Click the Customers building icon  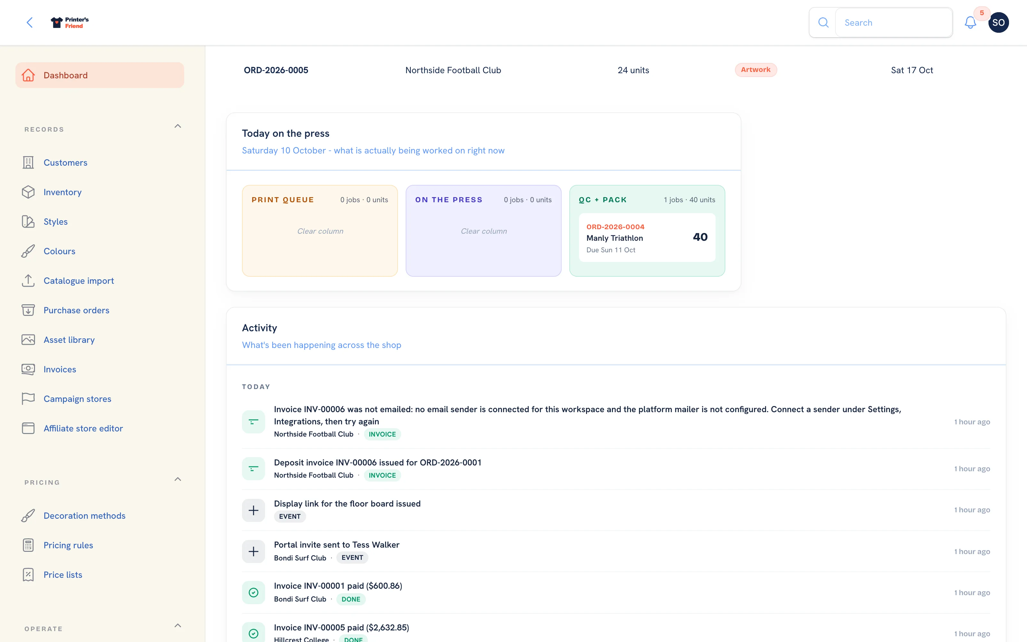tap(28, 163)
